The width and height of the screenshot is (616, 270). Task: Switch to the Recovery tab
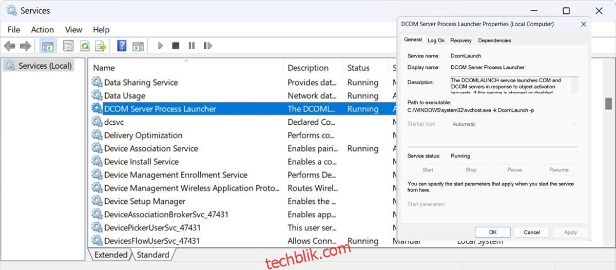tap(461, 40)
